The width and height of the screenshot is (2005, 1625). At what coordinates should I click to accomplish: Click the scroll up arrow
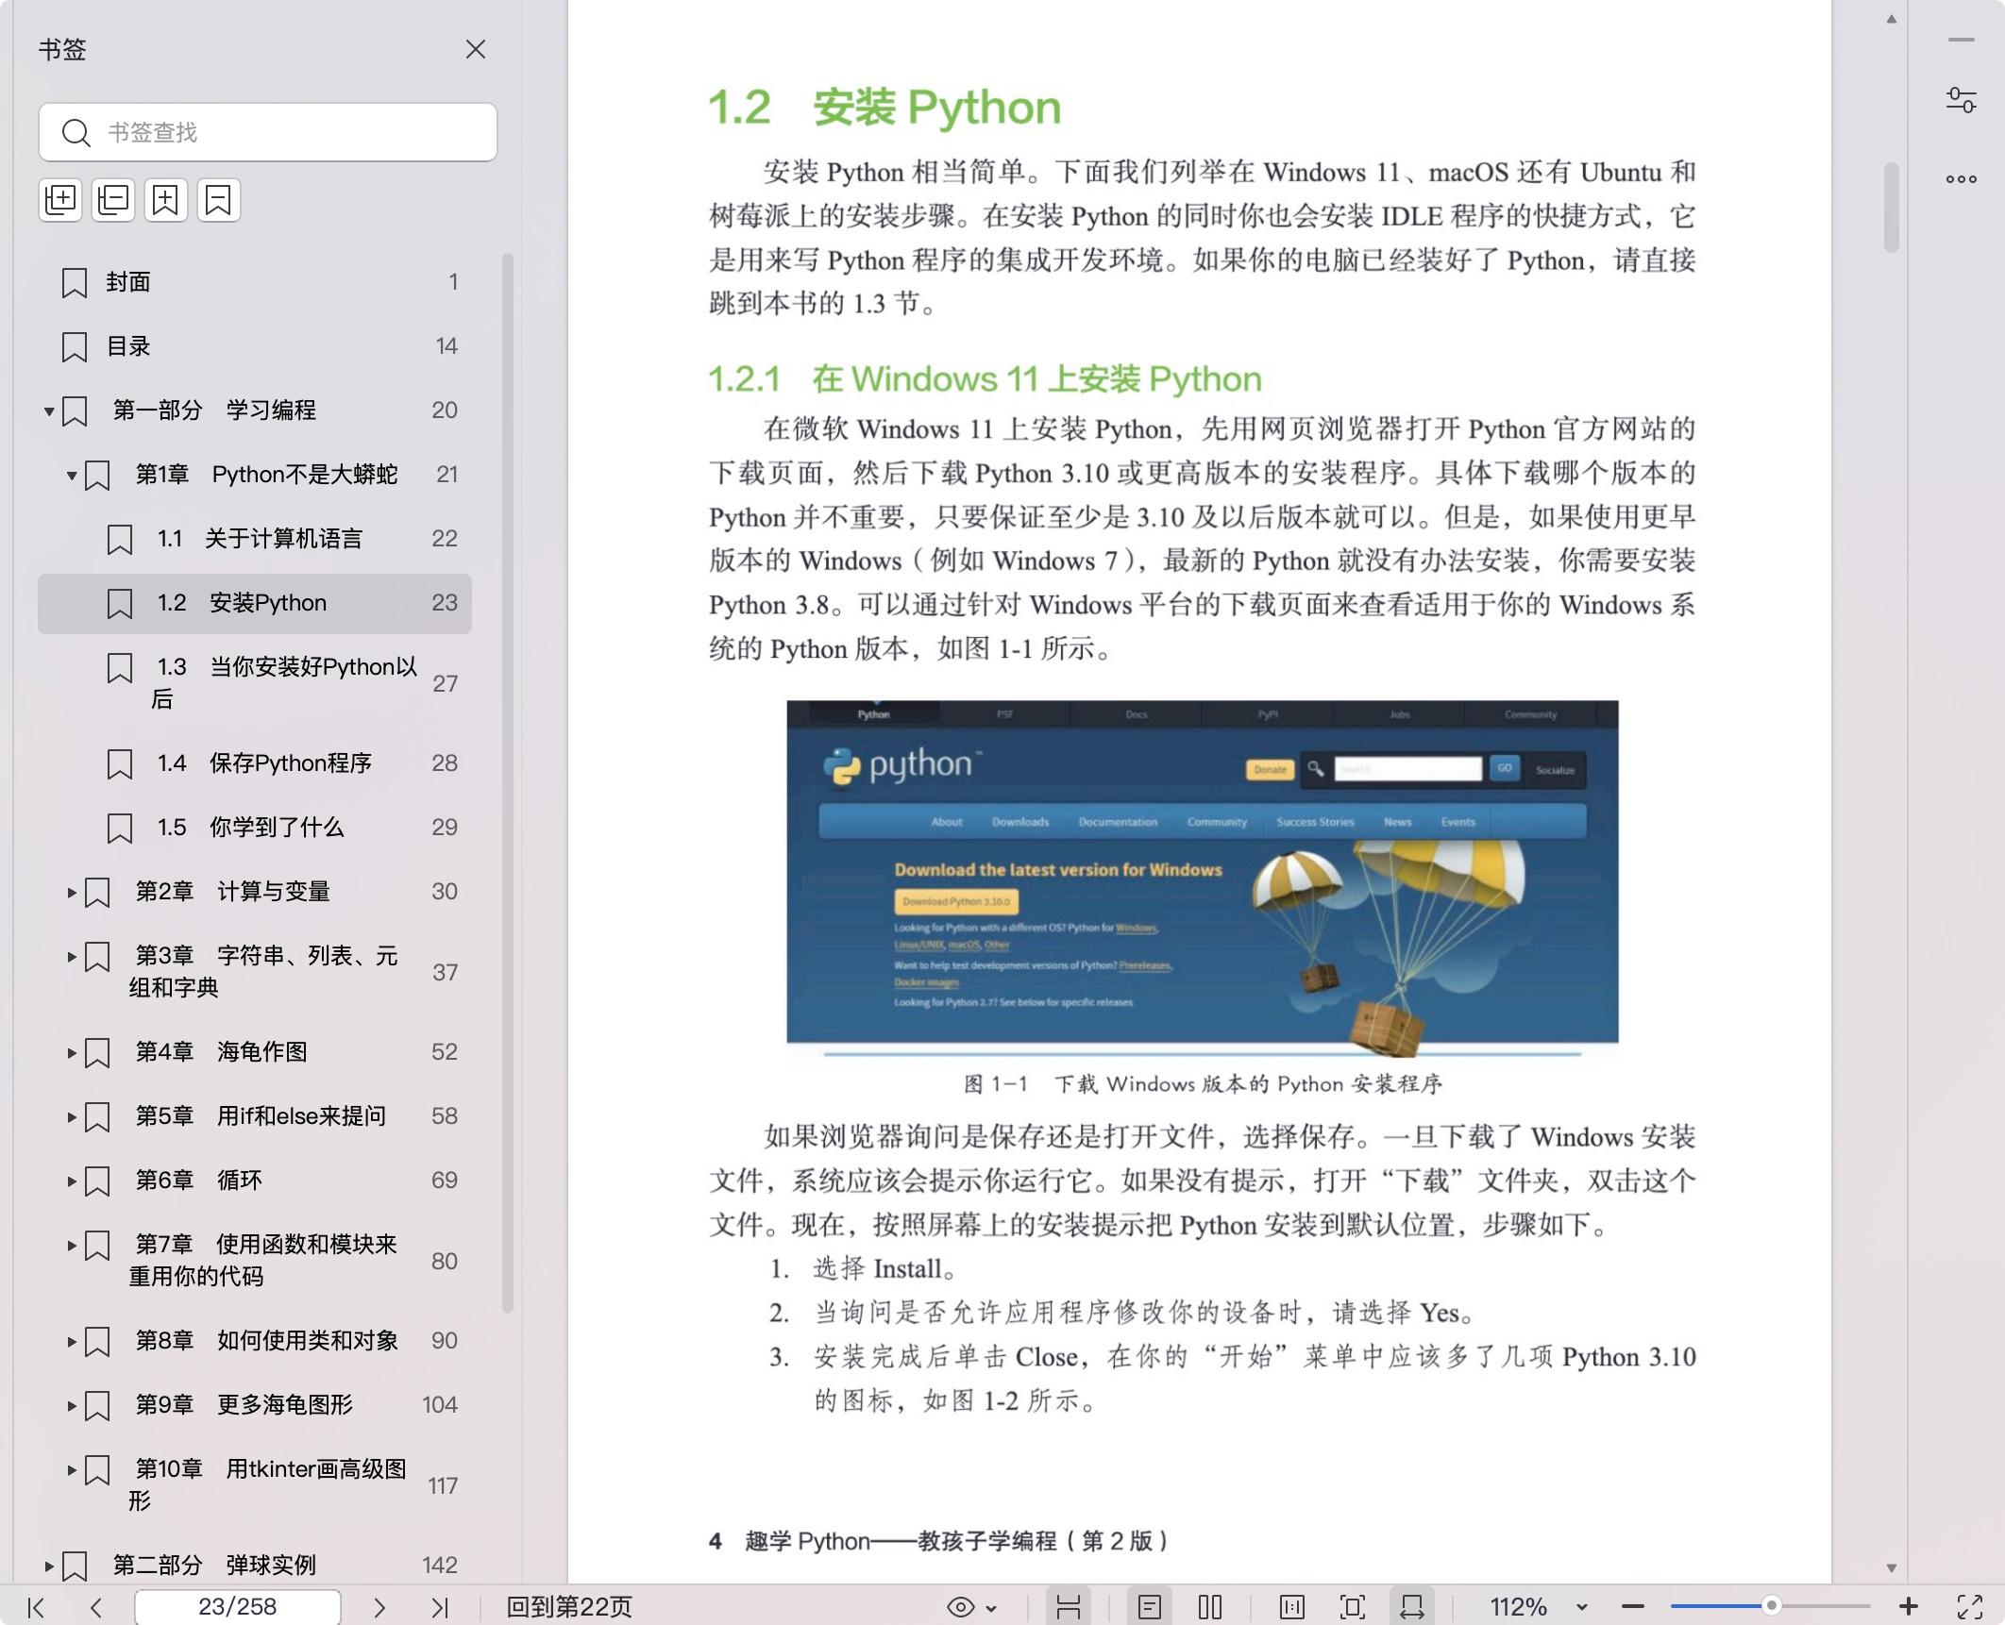(x=1892, y=19)
